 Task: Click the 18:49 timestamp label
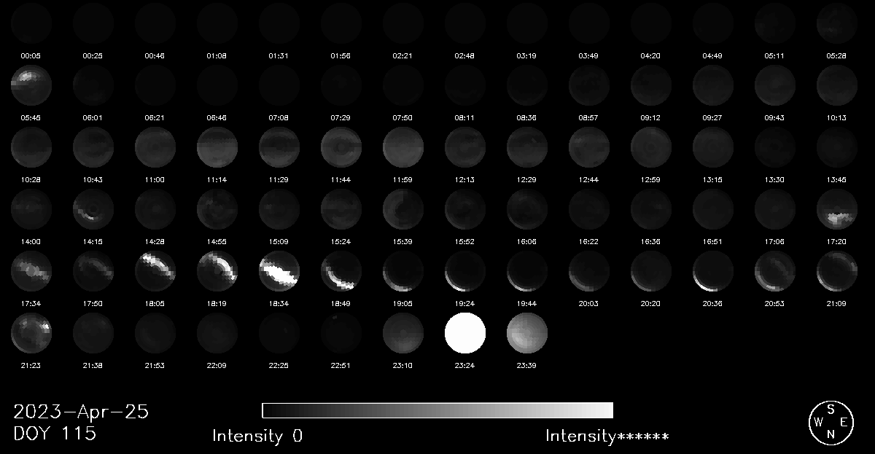(341, 303)
